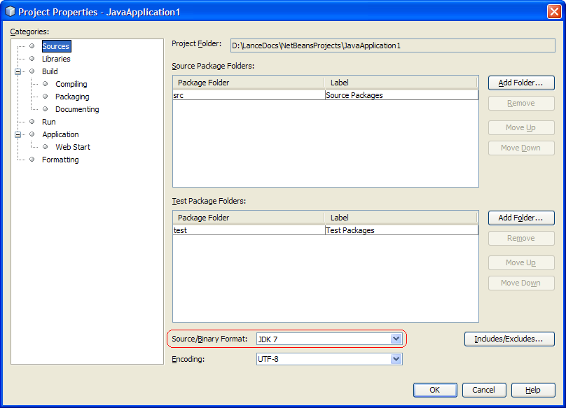Screen dimensions: 566x408
Task: Select the src package folder cell
Action: point(249,95)
